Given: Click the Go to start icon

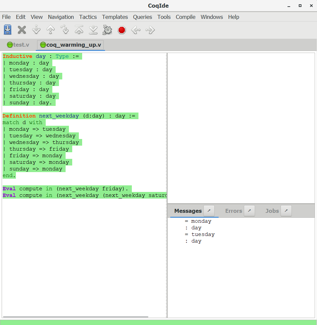Looking at the screenshot, I should [x=79, y=30].
